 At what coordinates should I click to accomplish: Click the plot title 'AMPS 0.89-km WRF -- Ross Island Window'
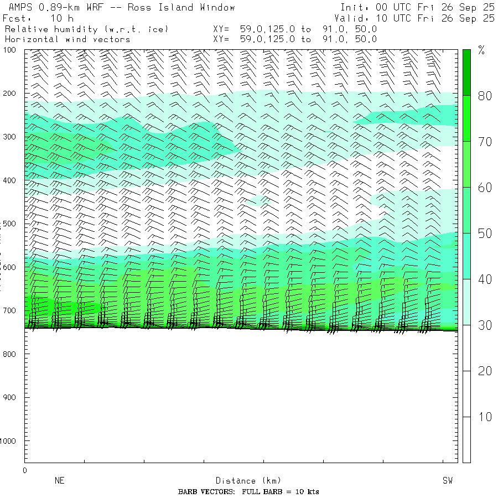coord(122,7)
